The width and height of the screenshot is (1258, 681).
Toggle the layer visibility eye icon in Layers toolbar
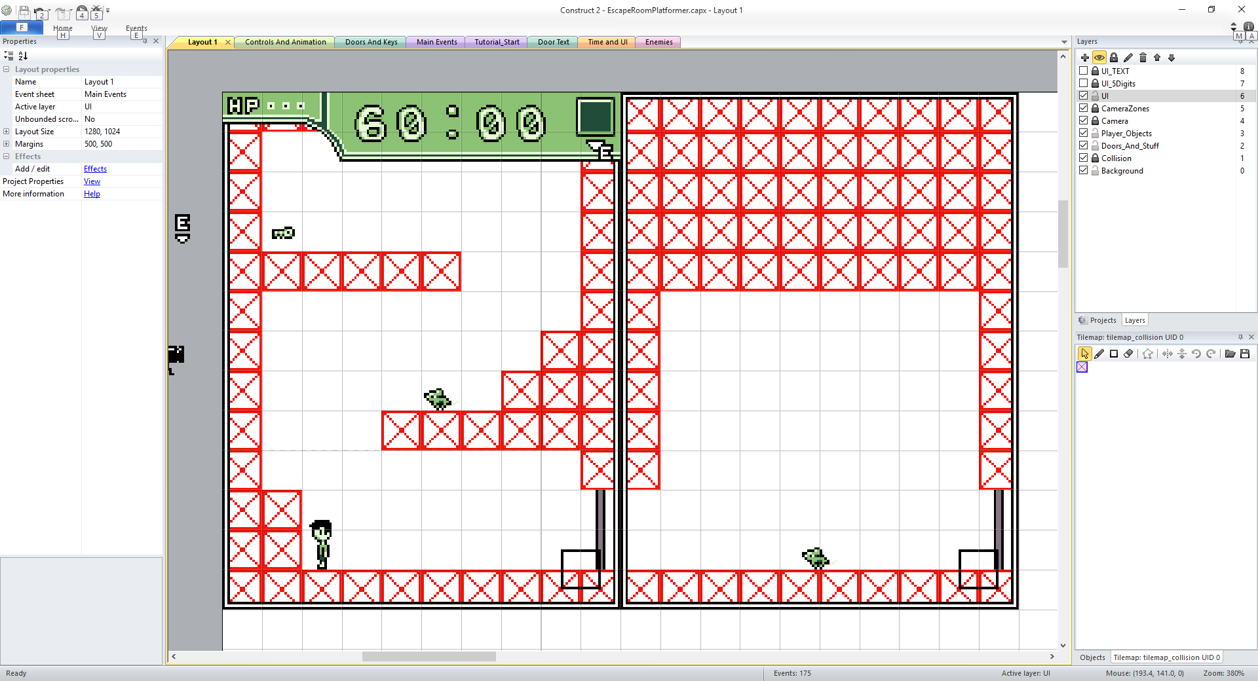click(1099, 58)
